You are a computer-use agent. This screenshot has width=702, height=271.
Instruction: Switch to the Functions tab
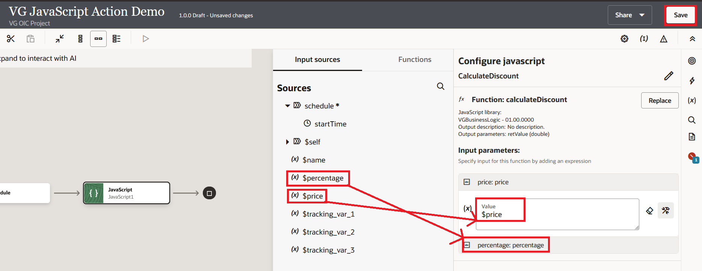(x=415, y=60)
